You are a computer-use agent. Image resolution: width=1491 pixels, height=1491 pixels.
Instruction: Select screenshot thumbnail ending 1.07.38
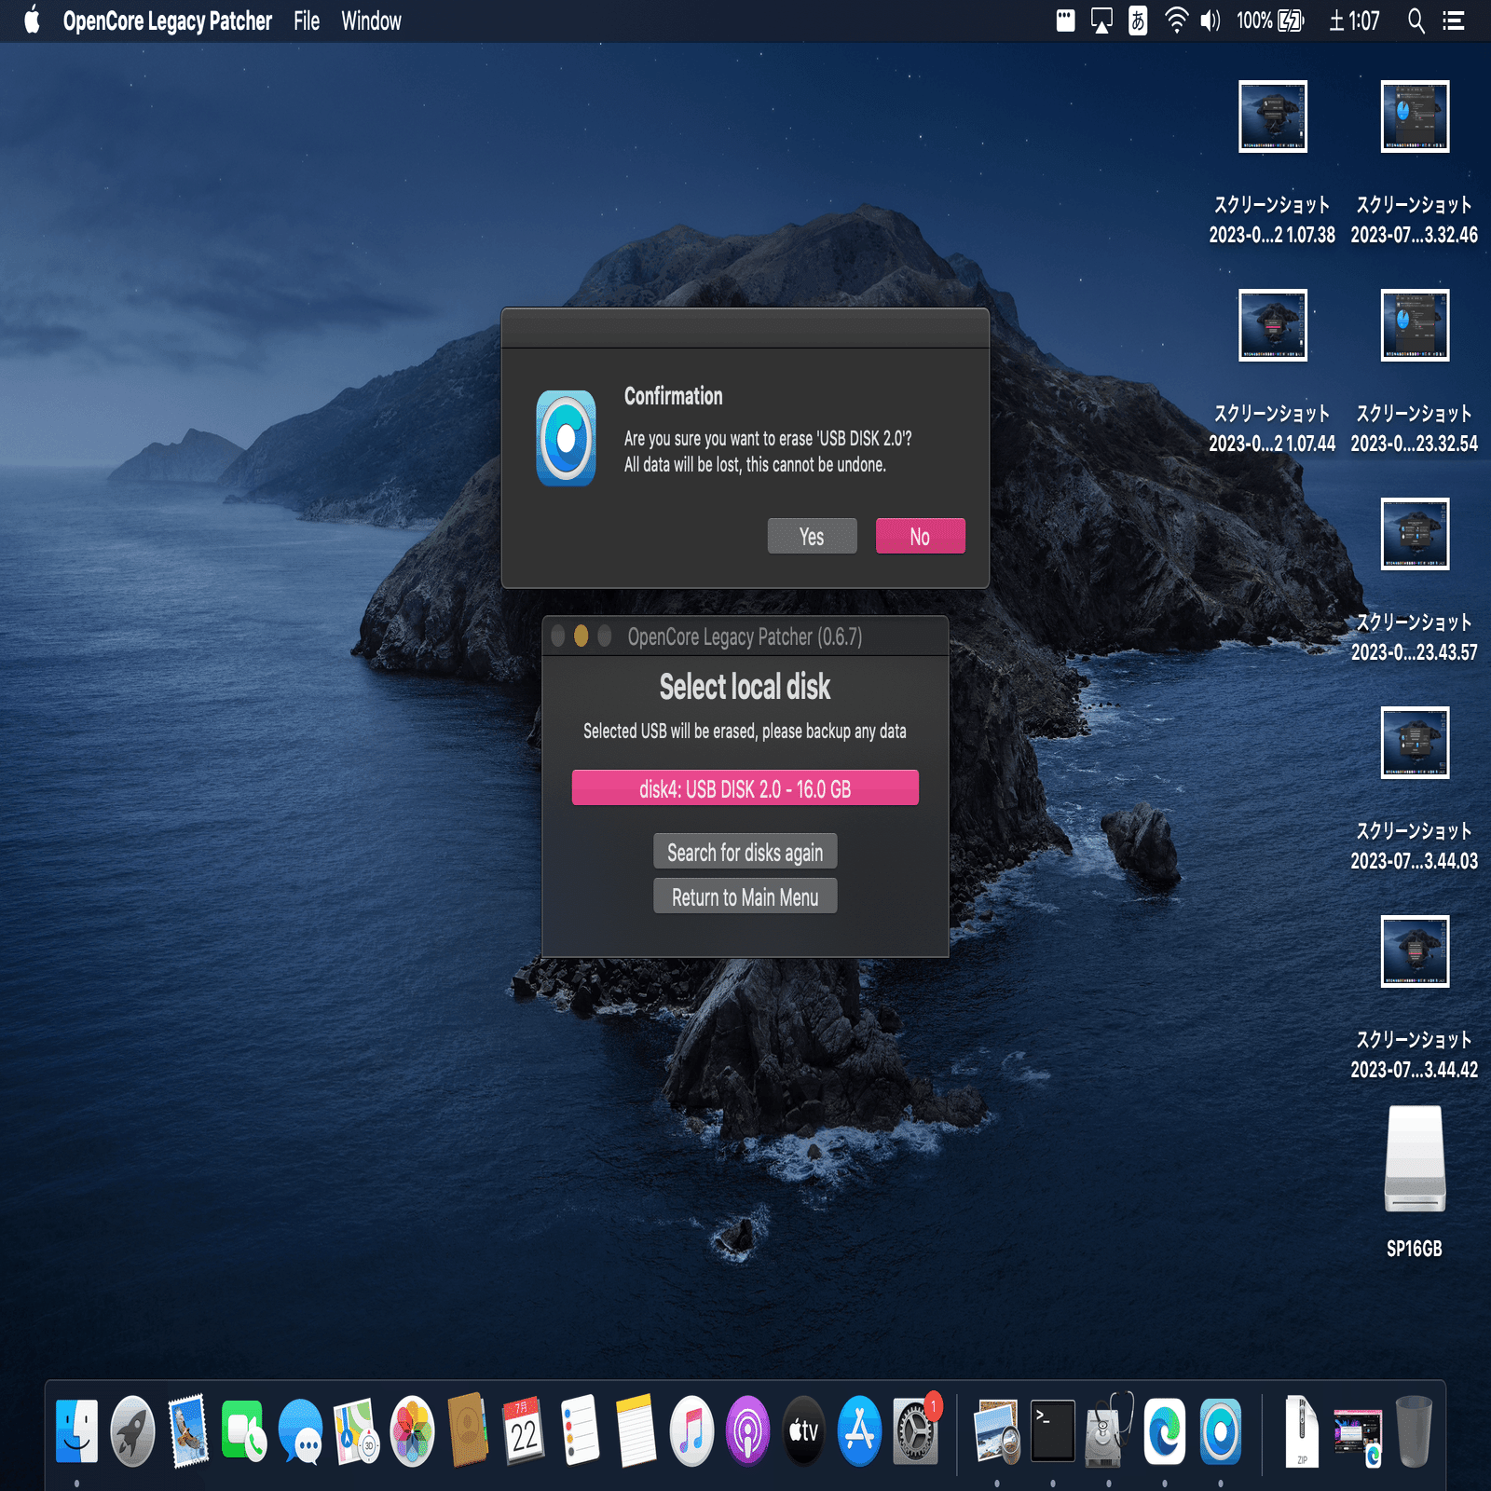1272,116
